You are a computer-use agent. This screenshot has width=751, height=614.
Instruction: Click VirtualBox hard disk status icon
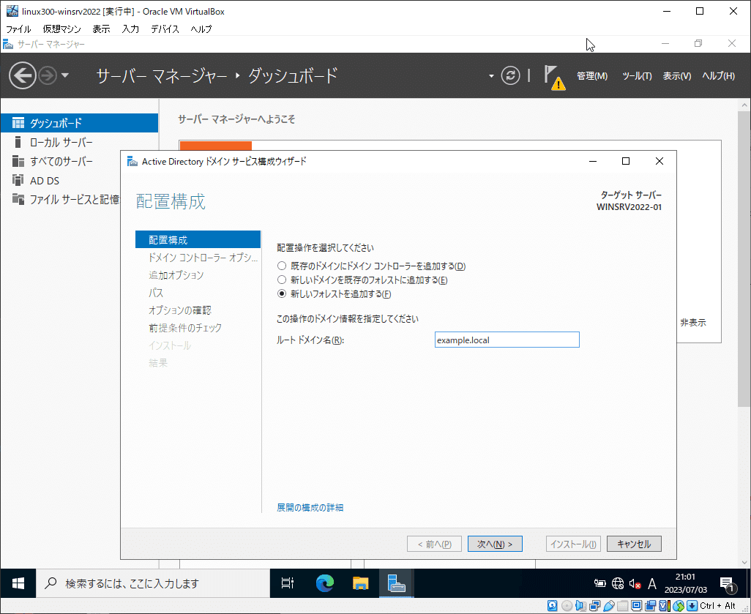point(552,606)
